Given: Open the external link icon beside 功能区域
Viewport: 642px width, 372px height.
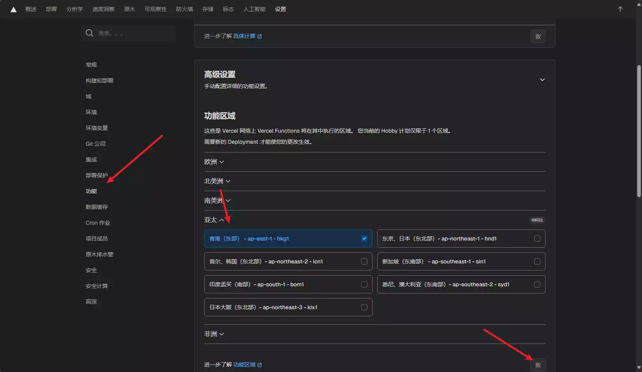Looking at the screenshot, I should point(260,364).
